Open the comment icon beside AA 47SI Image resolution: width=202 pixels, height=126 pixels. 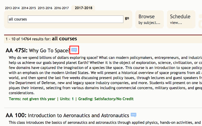74,50
